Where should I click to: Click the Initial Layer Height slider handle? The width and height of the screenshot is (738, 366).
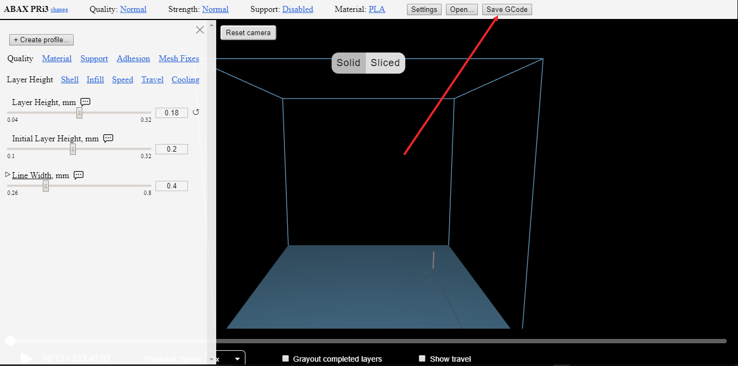pyautogui.click(x=73, y=149)
